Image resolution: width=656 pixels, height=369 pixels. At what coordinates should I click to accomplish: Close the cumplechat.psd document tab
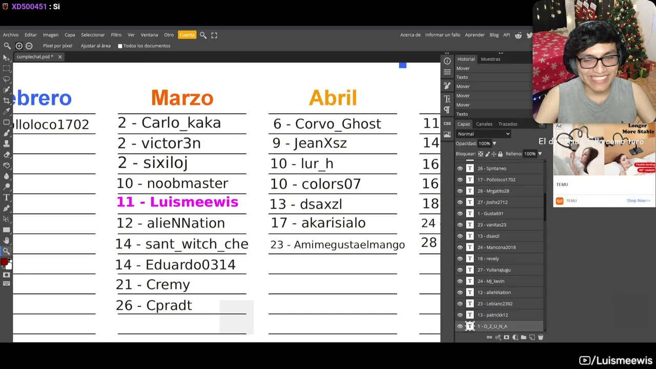(x=59, y=57)
